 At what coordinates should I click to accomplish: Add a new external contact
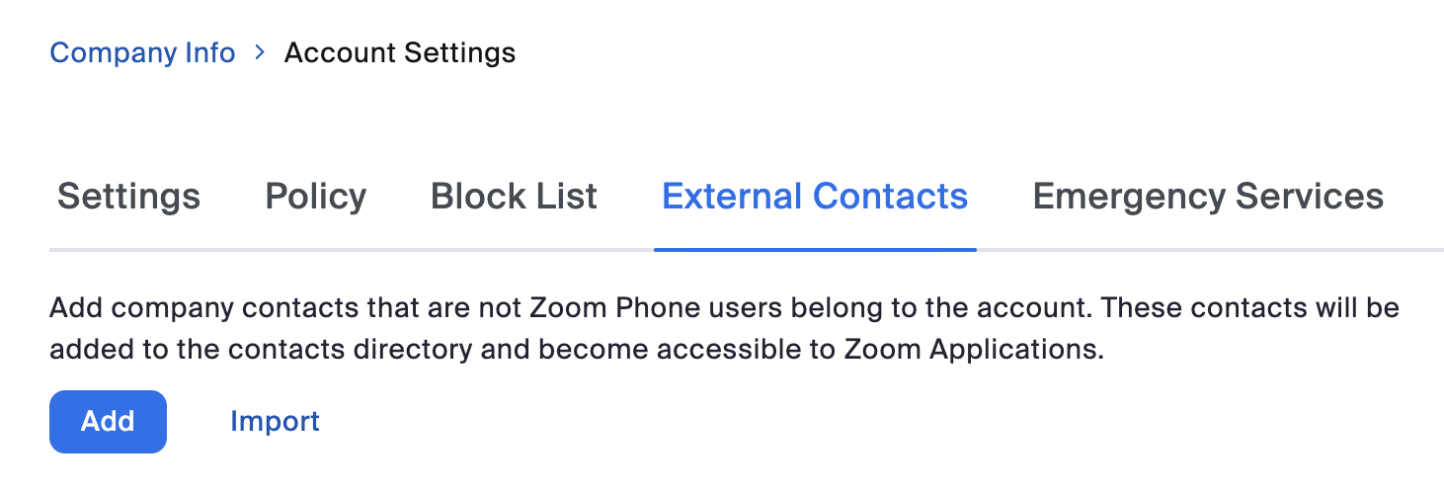108,421
